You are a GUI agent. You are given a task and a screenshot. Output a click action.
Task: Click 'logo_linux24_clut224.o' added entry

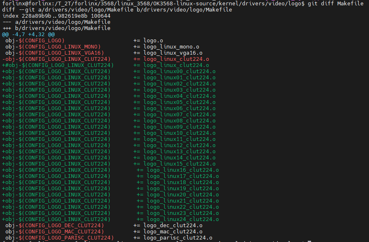tap(182, 219)
